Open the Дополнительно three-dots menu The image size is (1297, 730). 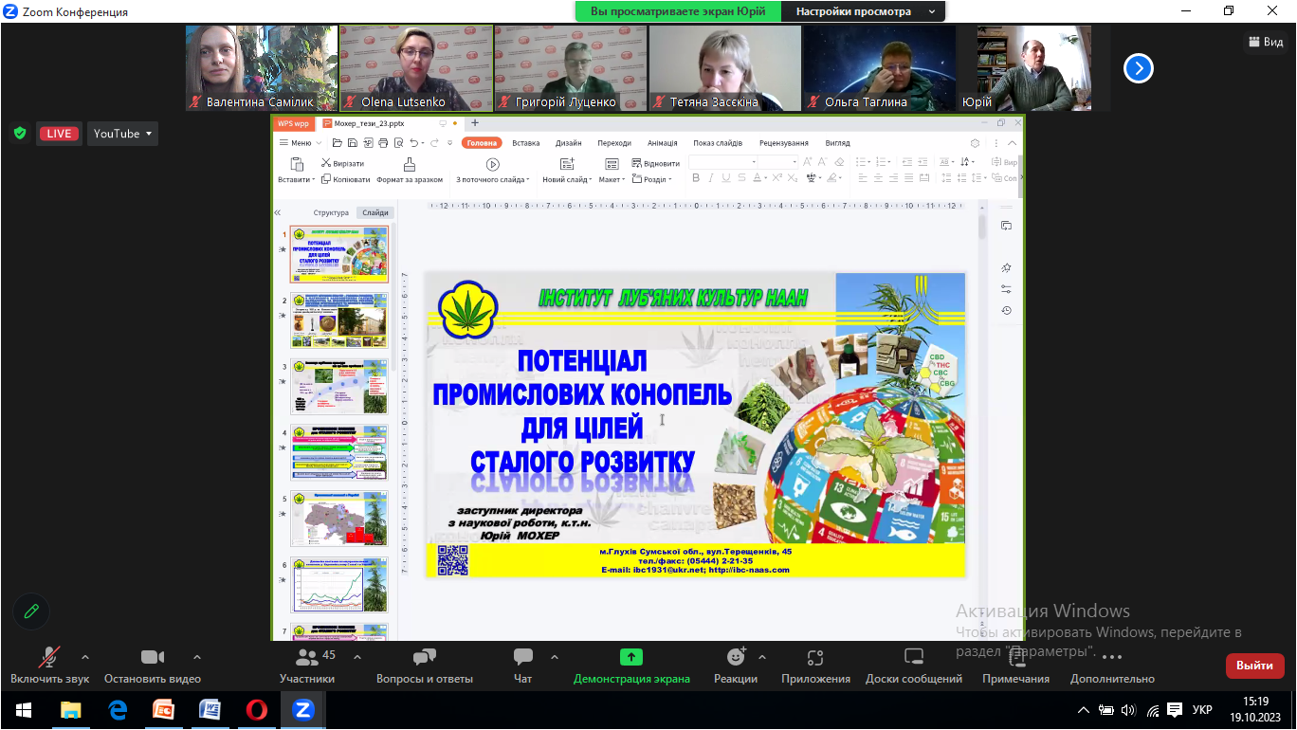tap(1112, 657)
